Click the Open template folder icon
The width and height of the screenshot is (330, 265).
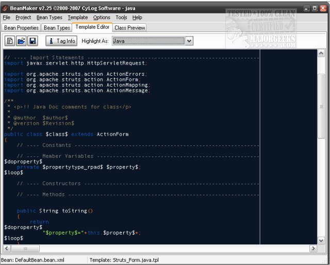(21, 41)
